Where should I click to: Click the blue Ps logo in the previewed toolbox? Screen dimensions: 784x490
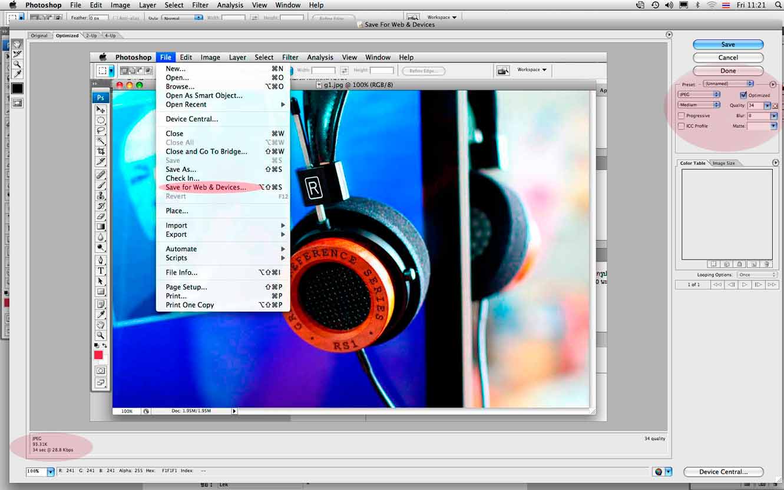coord(101,98)
